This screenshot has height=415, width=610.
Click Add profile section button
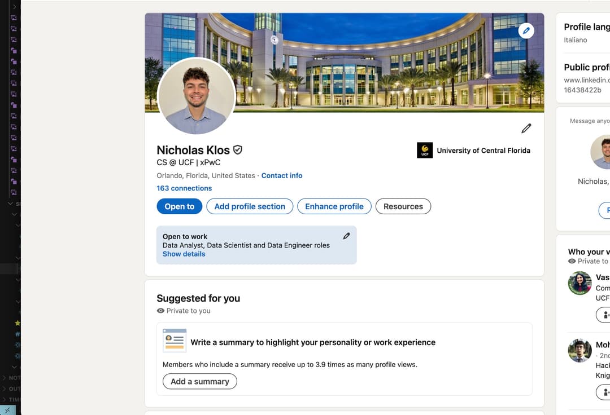(x=250, y=206)
